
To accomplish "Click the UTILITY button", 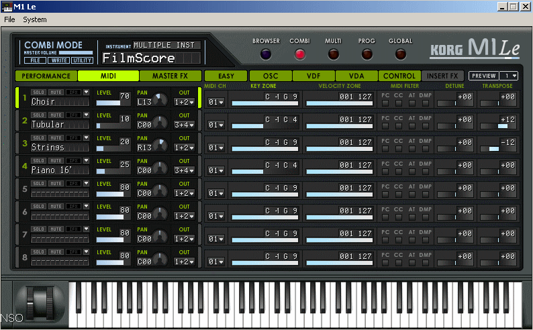I will pos(81,60).
